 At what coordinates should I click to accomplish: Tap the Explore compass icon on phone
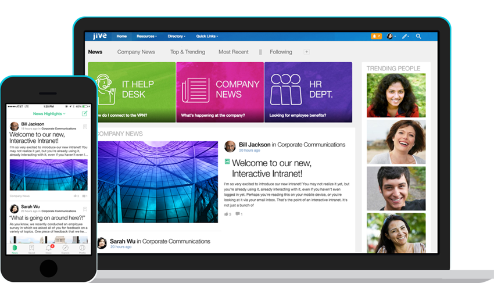coord(65,249)
